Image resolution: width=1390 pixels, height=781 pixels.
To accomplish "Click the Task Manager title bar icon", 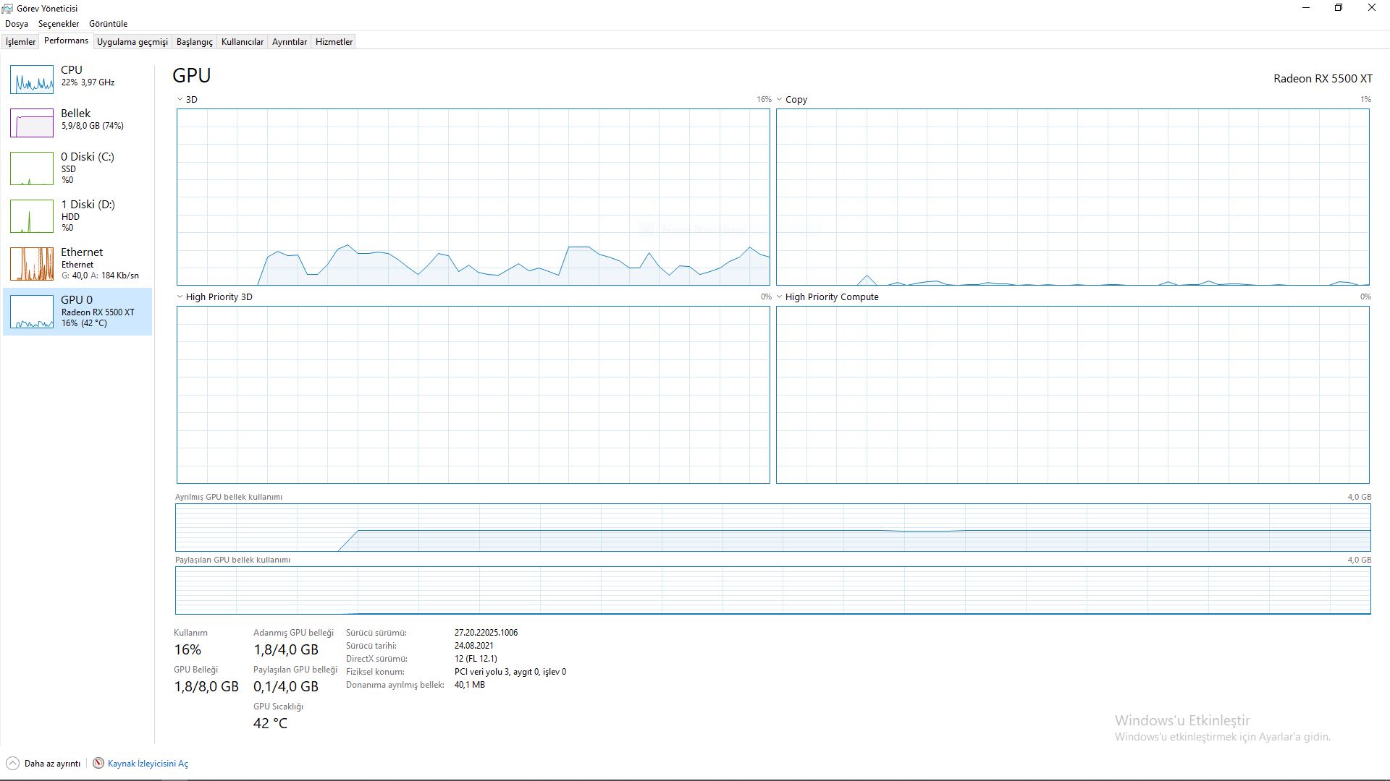I will click(7, 8).
